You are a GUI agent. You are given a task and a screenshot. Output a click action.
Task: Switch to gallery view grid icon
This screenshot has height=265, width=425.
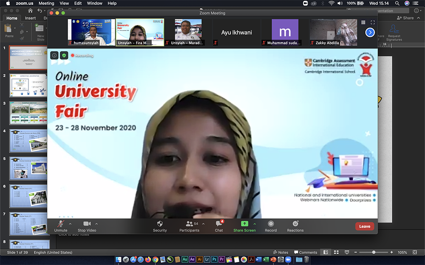click(363, 22)
